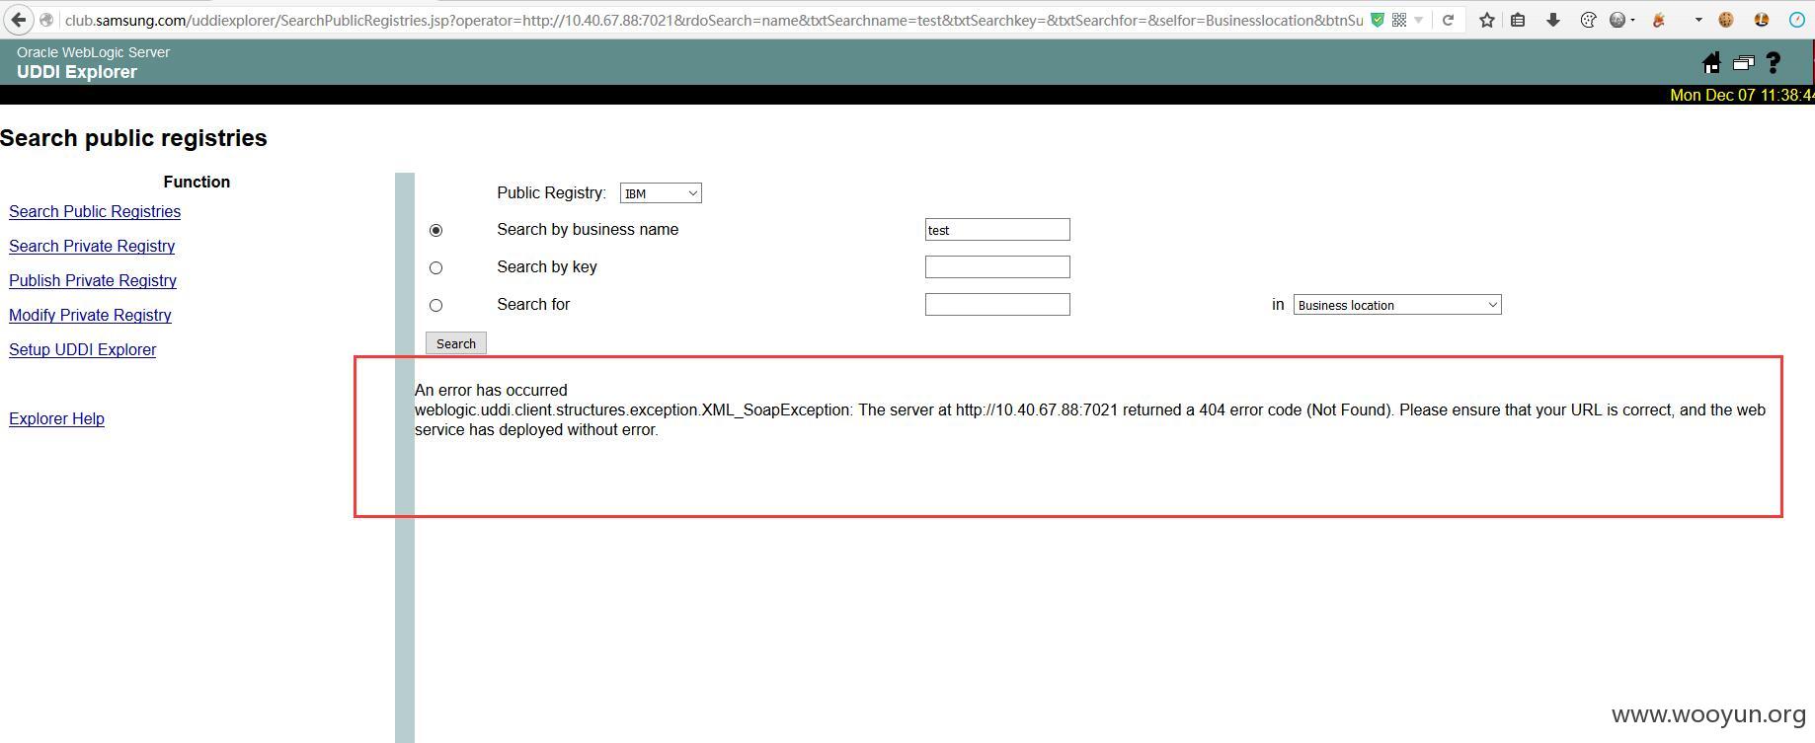Open Modify Private Registry link
Viewport: 1815px width, 743px height.
point(90,316)
